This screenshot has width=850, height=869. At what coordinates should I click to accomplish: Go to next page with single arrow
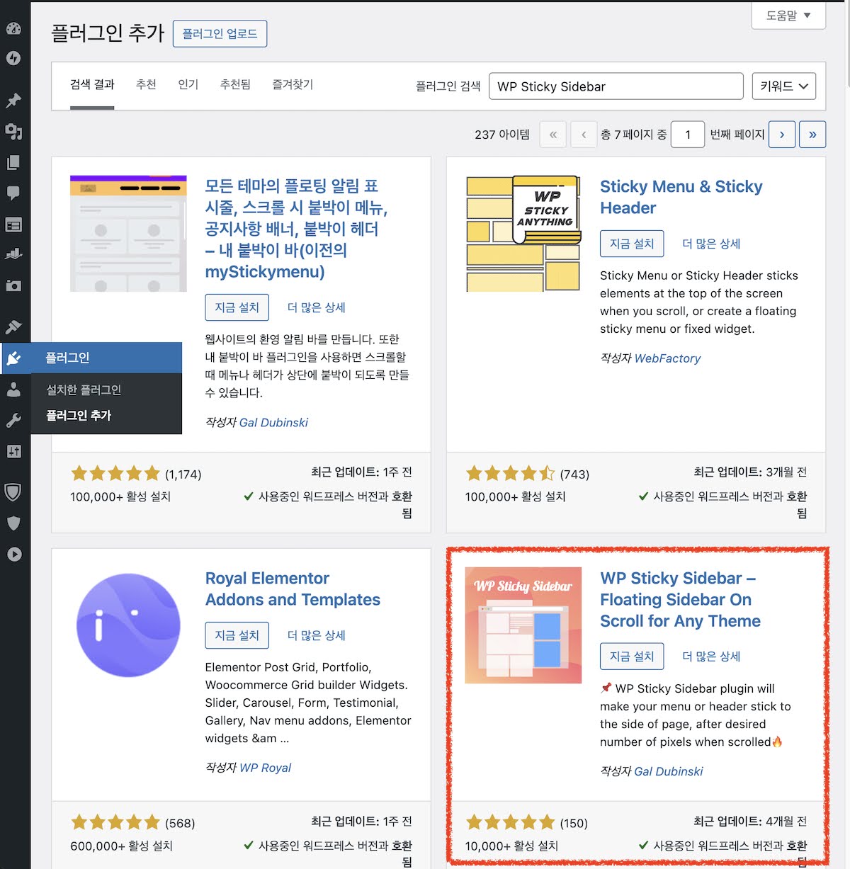[782, 134]
